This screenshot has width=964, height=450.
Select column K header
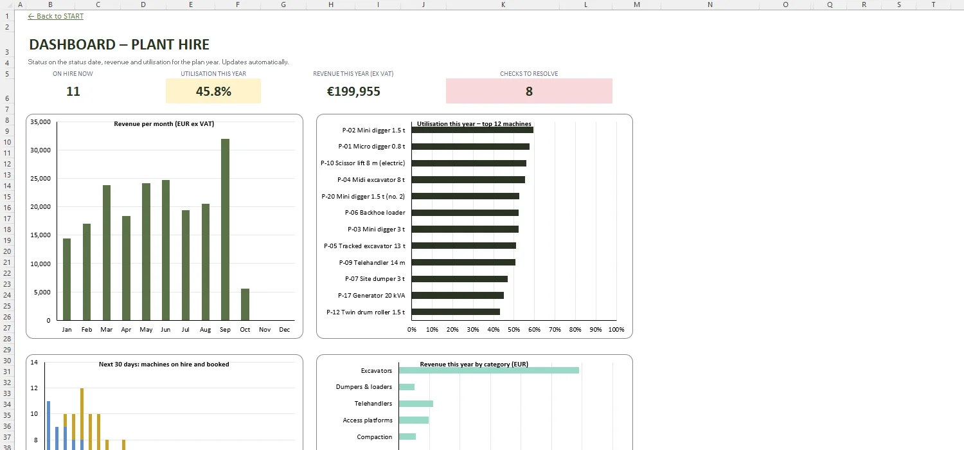coord(503,4)
